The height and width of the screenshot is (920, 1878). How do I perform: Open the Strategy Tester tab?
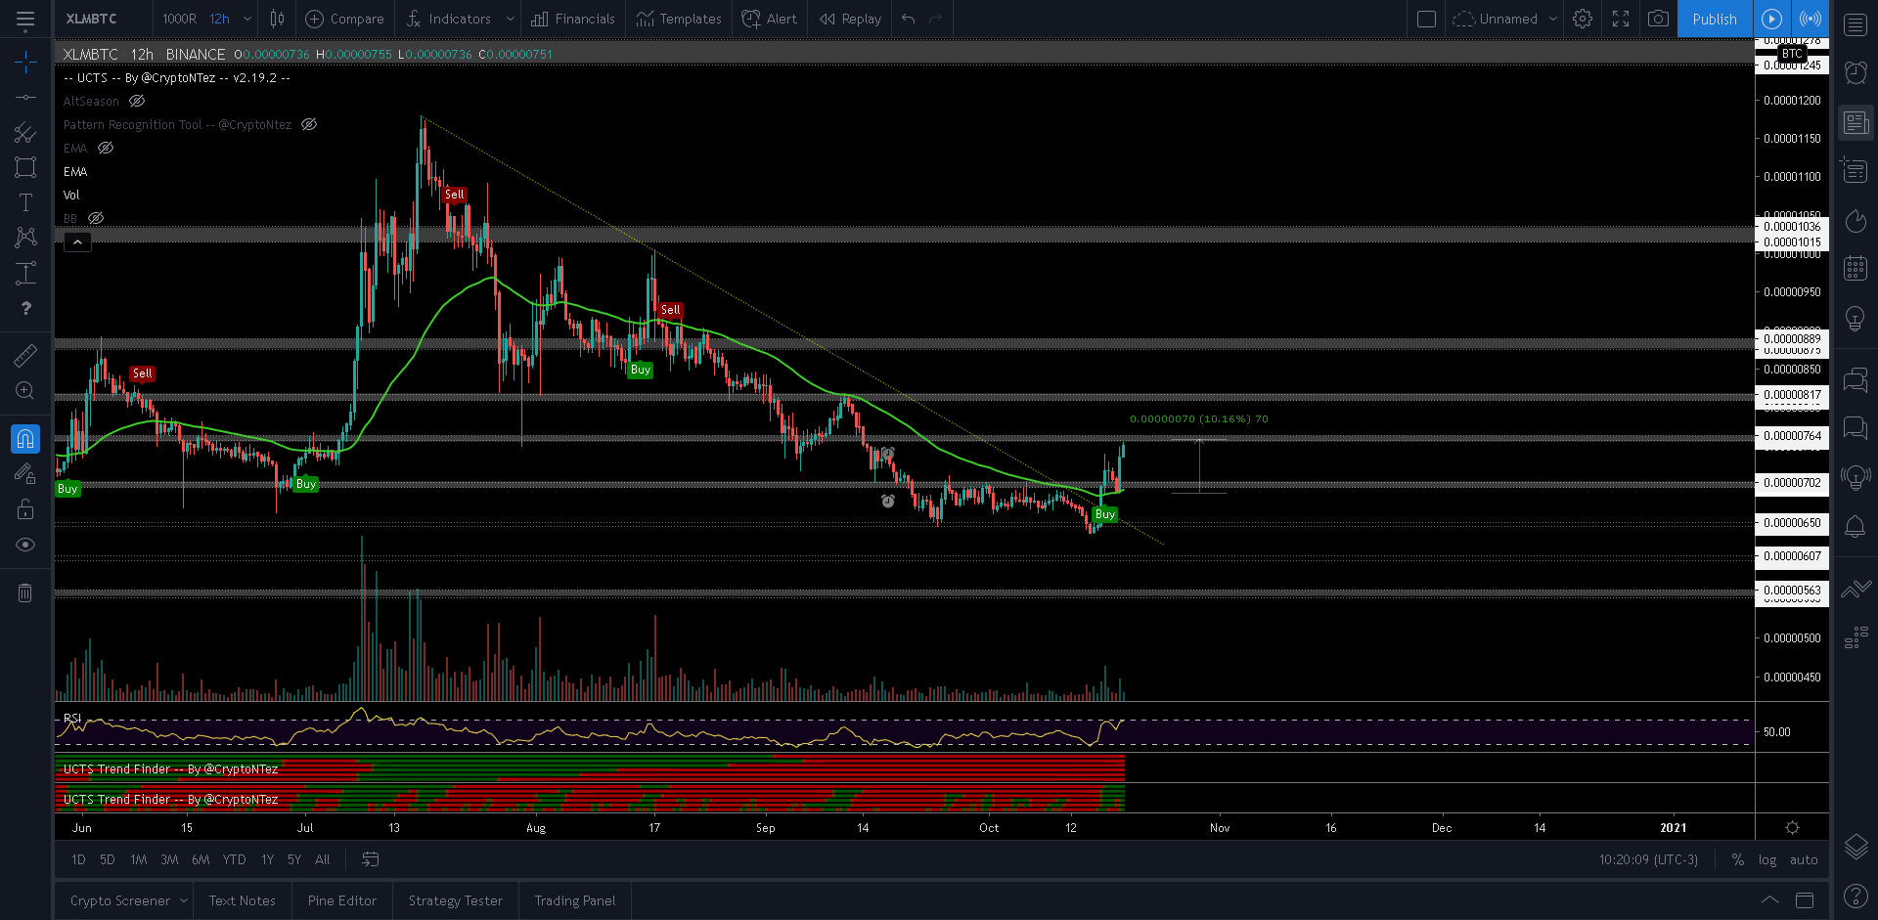click(x=455, y=899)
